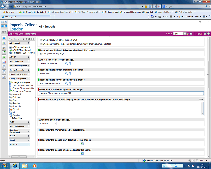Viewport: 211px width, 169px height.
Task: Open the origin of change dropdown
Action: 48,123
